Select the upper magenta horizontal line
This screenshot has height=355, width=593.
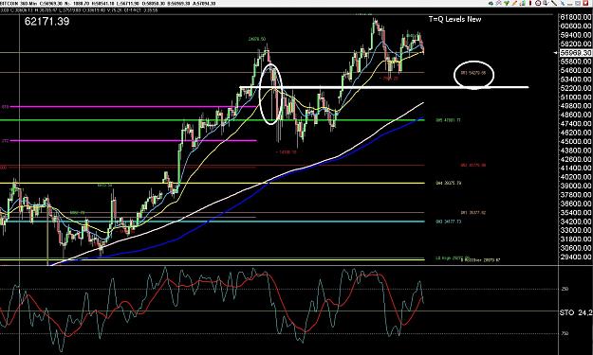click(133, 107)
